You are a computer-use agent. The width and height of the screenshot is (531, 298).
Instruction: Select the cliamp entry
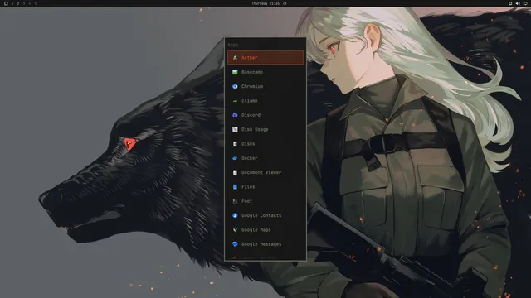click(x=265, y=101)
